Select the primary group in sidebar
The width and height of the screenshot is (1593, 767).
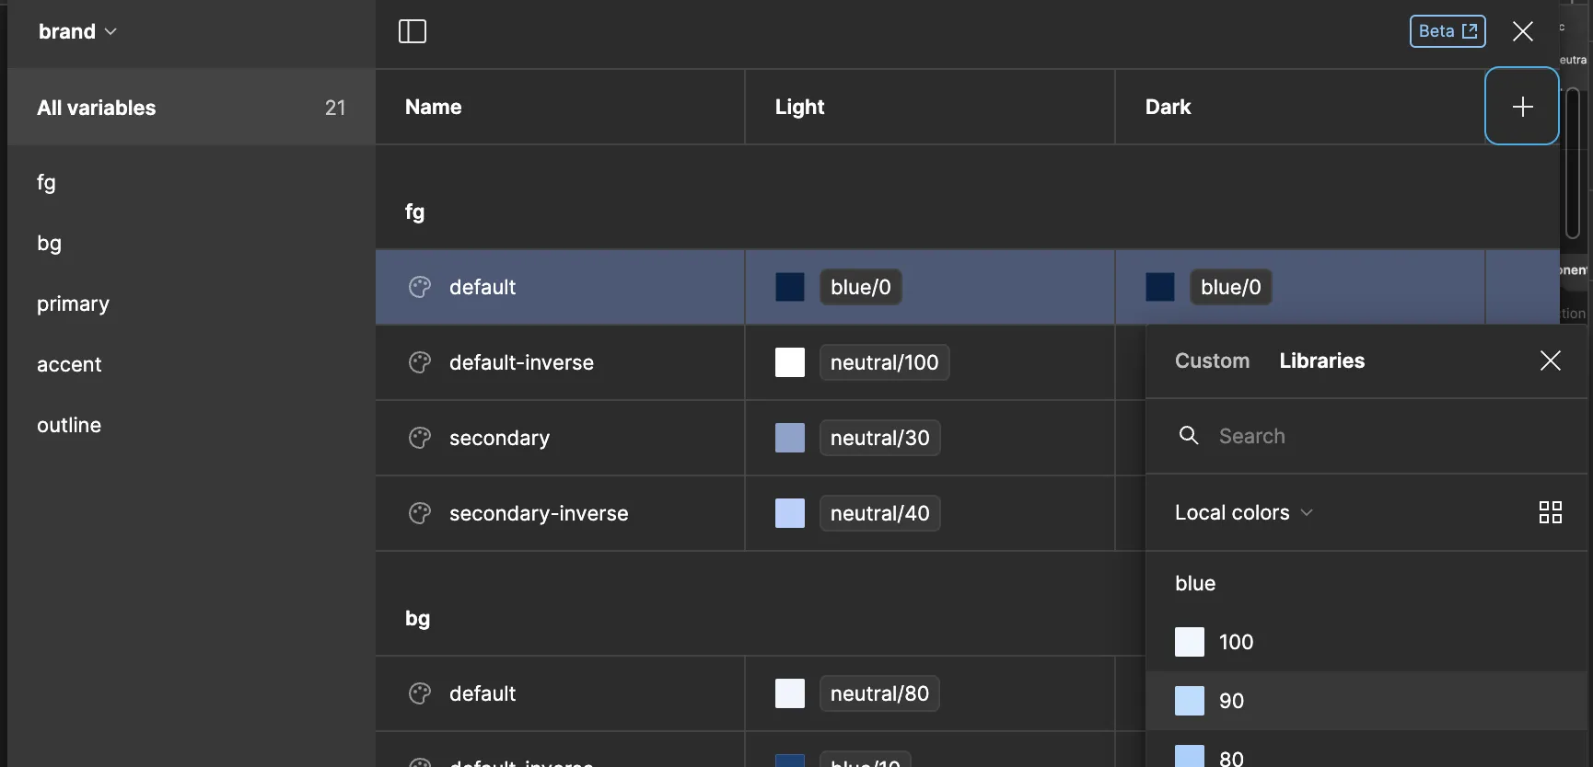(x=73, y=303)
